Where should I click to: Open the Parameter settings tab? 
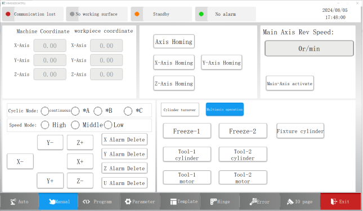click(140, 201)
